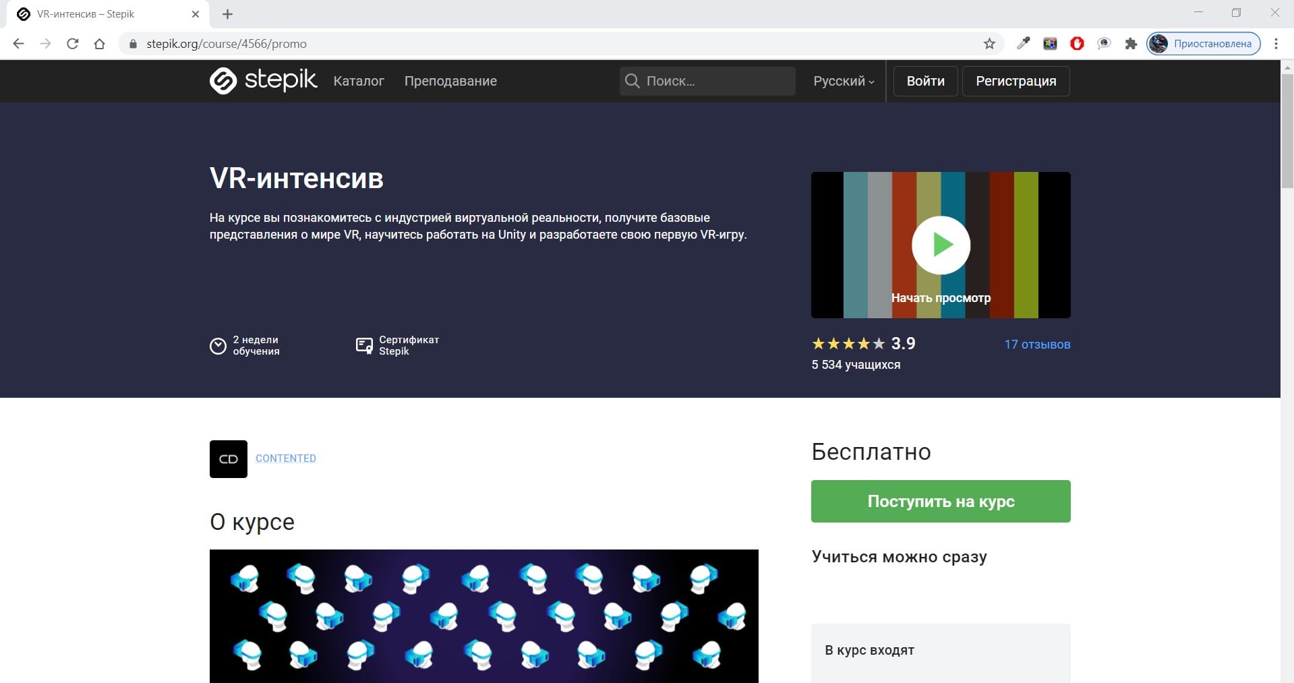
Task: Click the Сертификат Stepik label
Action: (409, 345)
